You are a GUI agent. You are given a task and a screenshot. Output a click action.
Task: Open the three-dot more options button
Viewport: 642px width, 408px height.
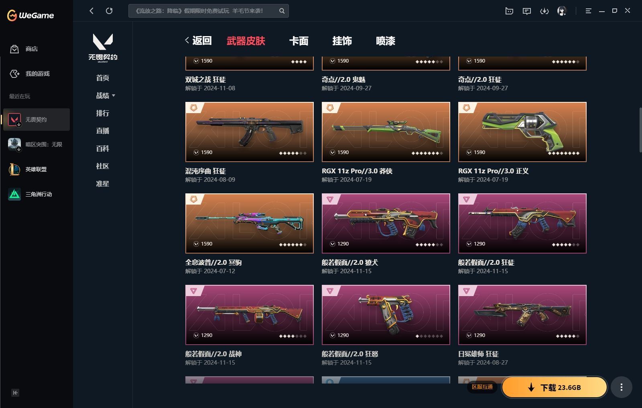[622, 387]
